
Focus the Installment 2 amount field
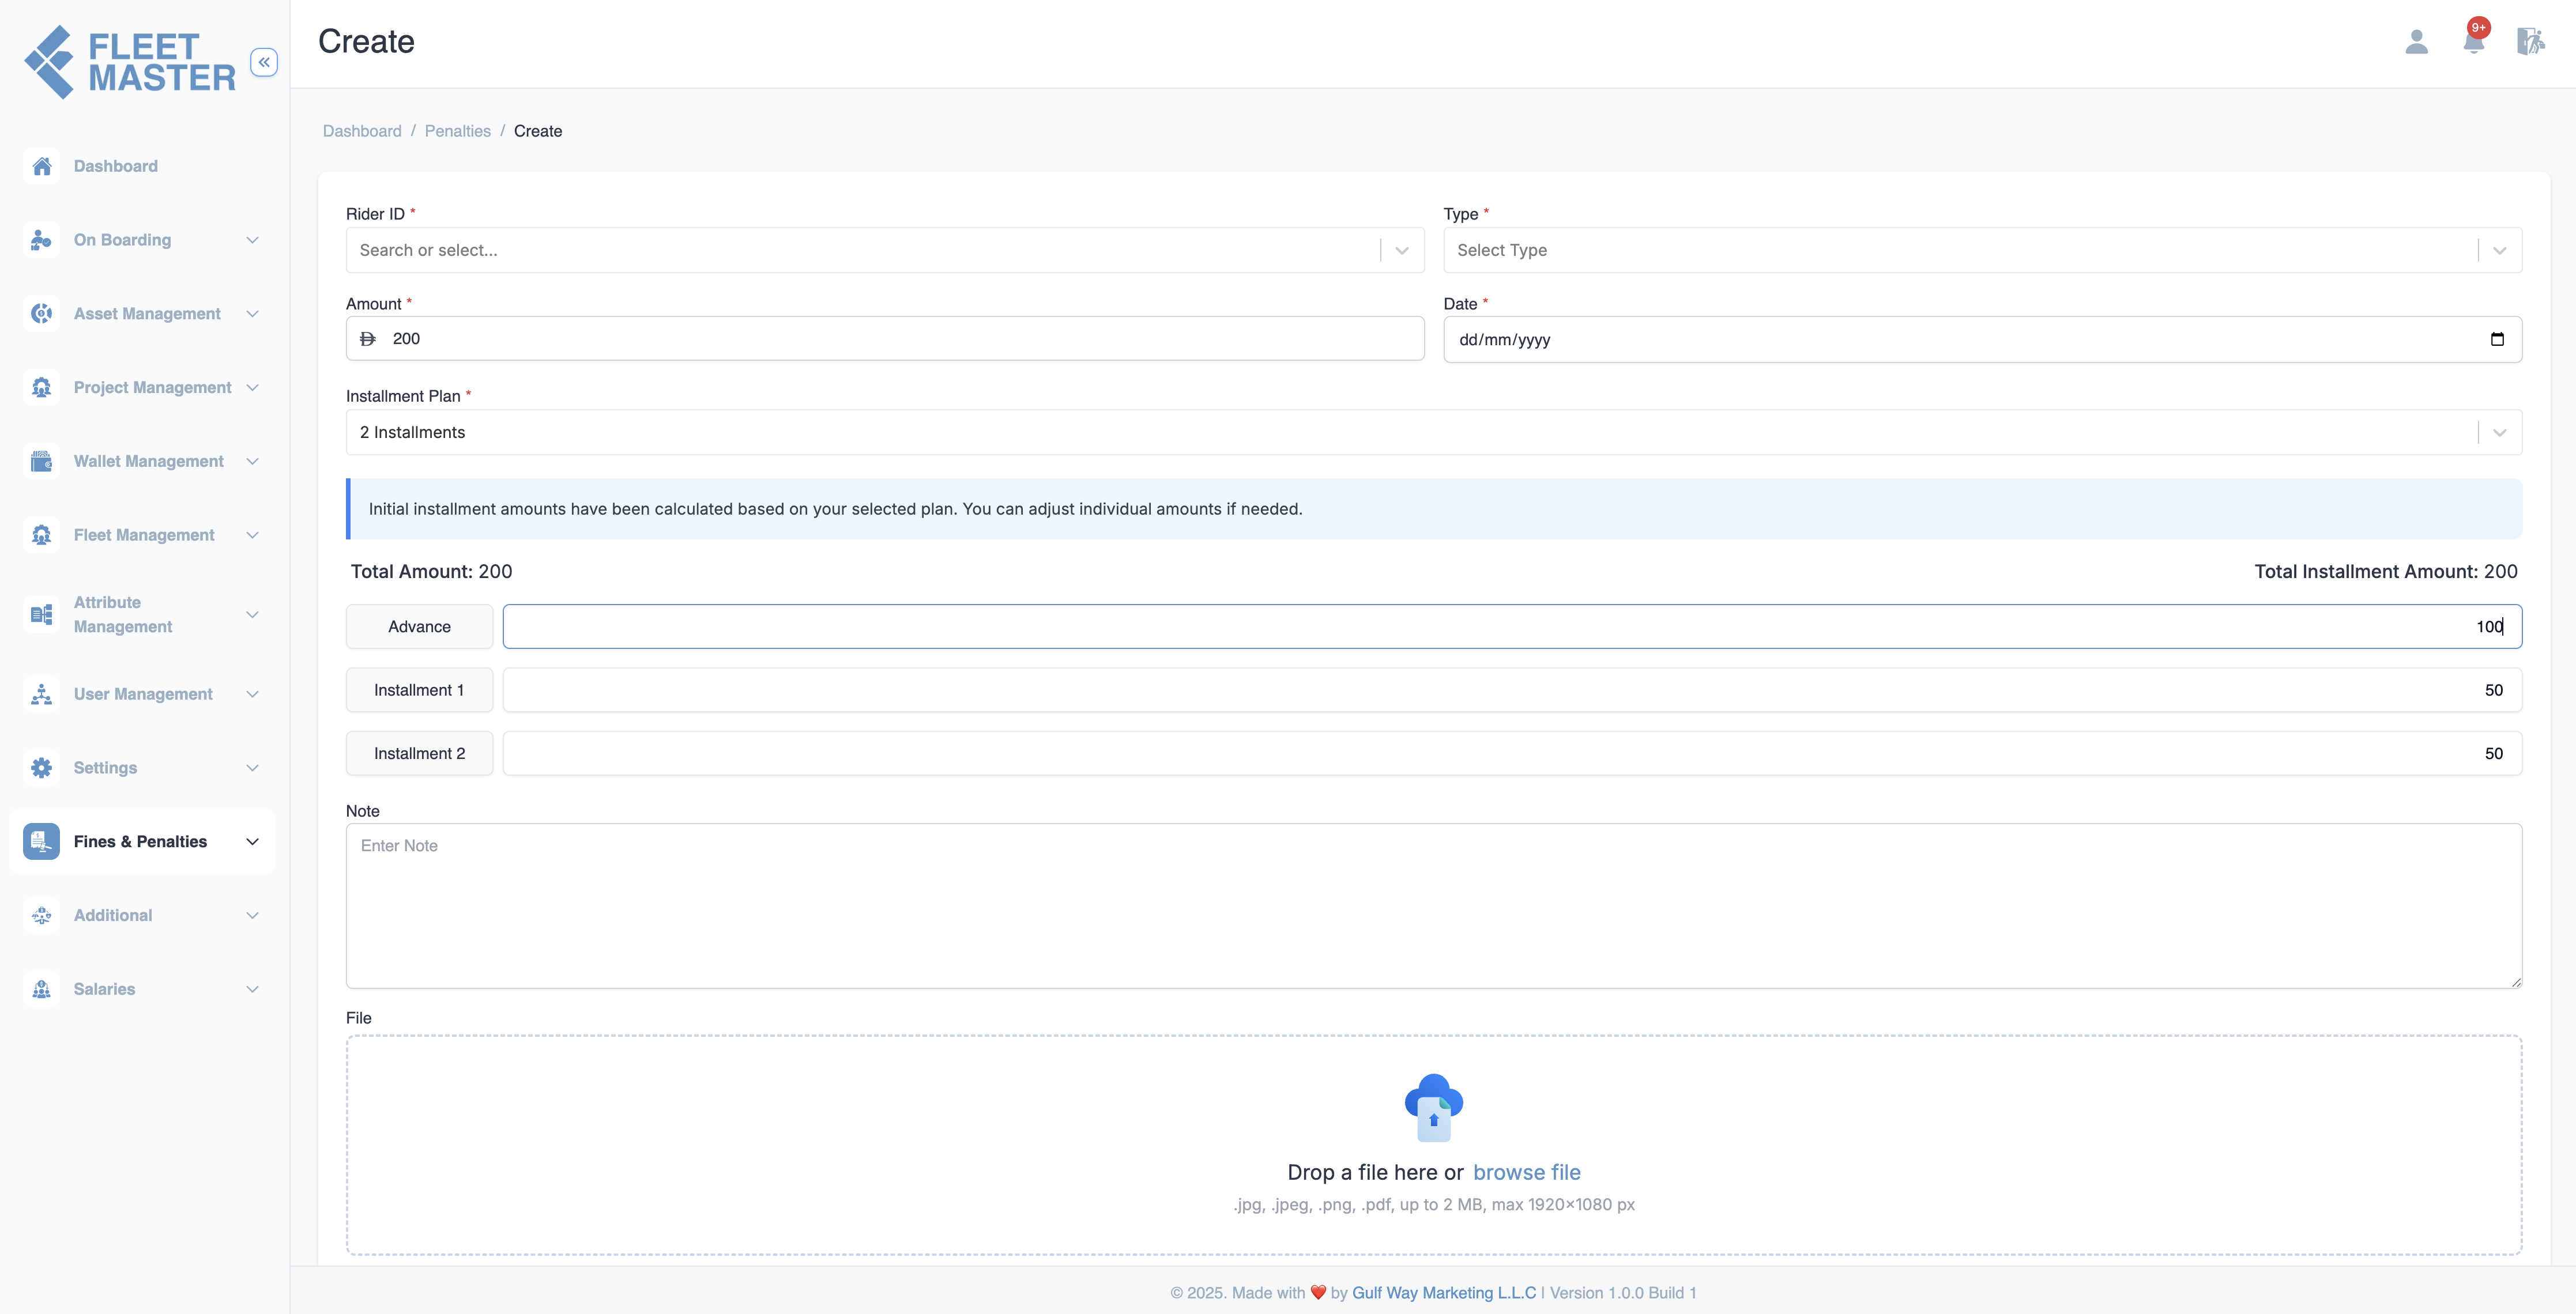click(1512, 753)
